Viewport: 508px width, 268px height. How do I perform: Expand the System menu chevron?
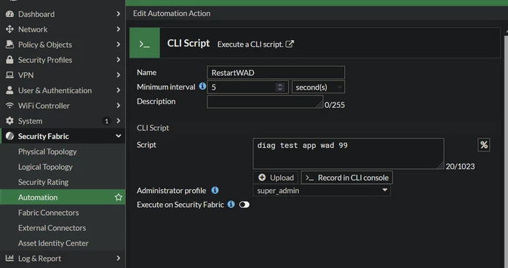tap(118, 121)
